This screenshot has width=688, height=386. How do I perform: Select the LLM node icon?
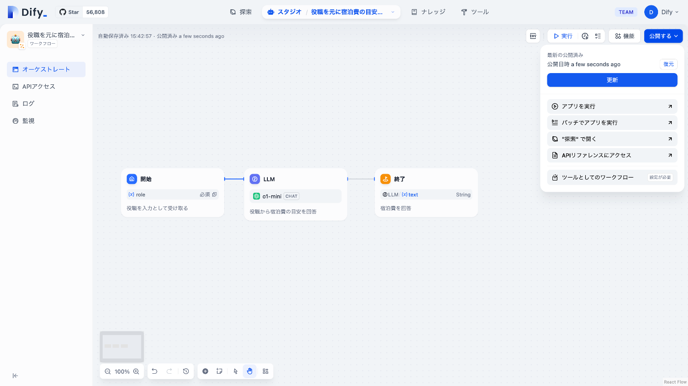pos(255,179)
